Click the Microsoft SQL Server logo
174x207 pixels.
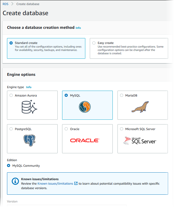point(140,140)
